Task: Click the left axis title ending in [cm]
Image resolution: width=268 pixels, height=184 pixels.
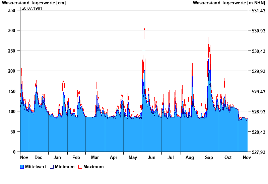Action: (x=34, y=3)
